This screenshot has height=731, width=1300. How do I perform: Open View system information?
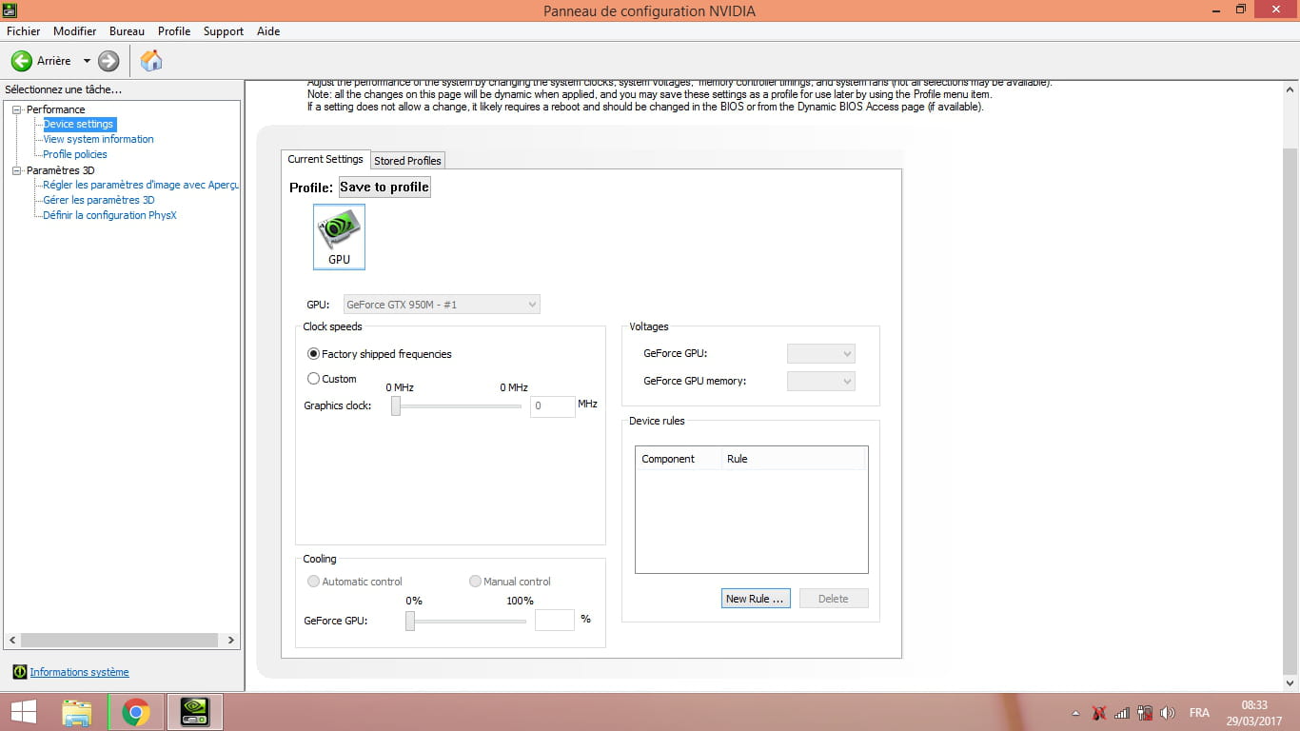98,139
